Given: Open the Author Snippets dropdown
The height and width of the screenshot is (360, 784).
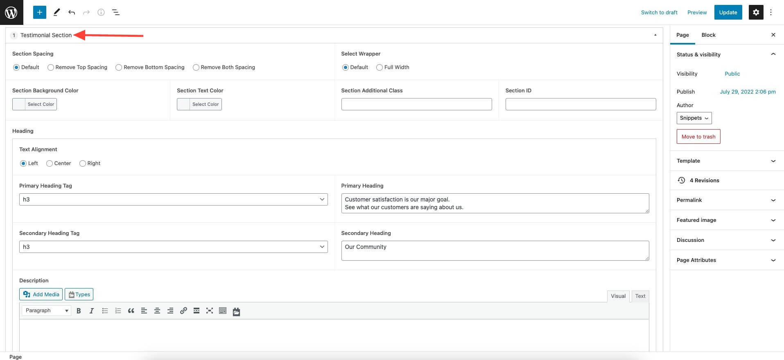Looking at the screenshot, I should [x=694, y=118].
